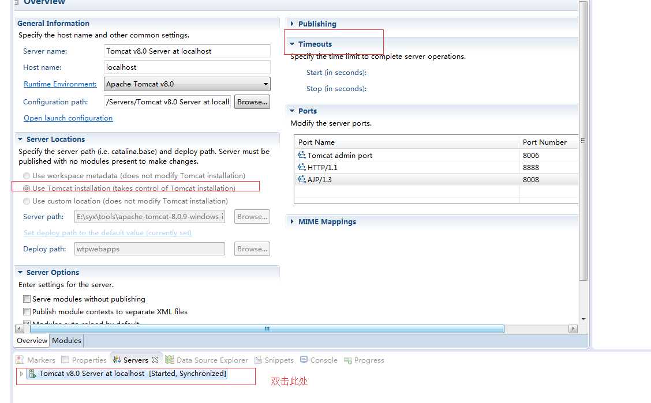This screenshot has width=651, height=403.
Task: Open the Properties tab
Action: [x=84, y=360]
